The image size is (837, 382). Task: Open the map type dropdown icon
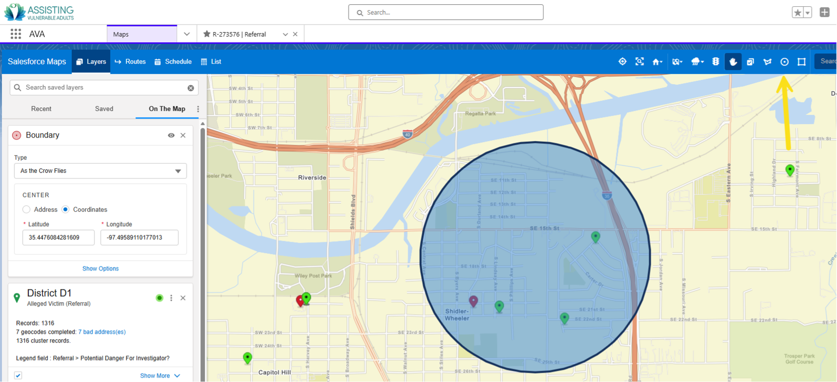pyautogui.click(x=677, y=62)
